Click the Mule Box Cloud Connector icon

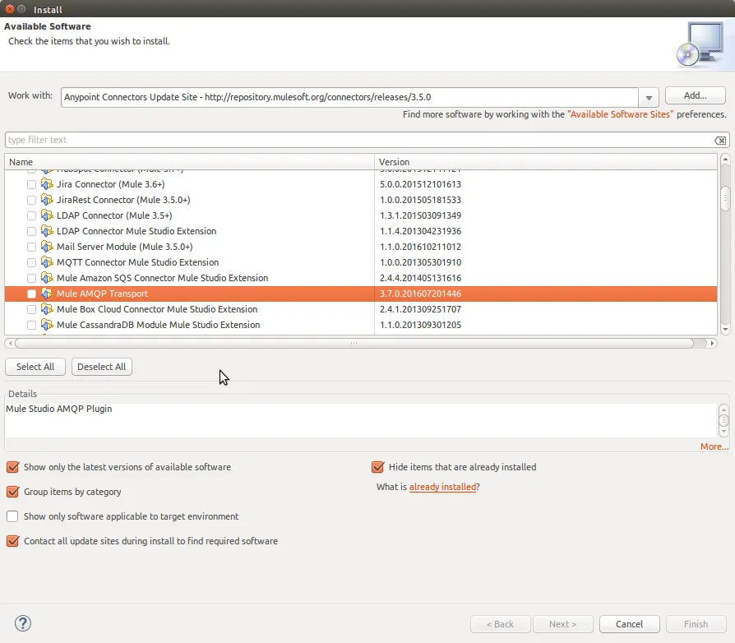pyautogui.click(x=47, y=309)
